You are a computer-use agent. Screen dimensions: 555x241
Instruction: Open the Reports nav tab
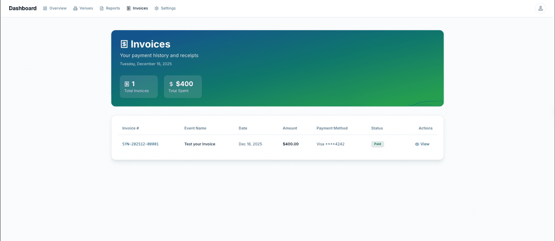110,8
